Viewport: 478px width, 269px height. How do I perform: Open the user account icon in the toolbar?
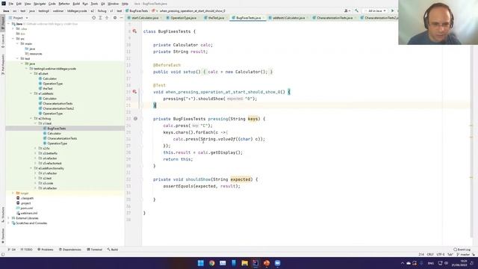347,10
